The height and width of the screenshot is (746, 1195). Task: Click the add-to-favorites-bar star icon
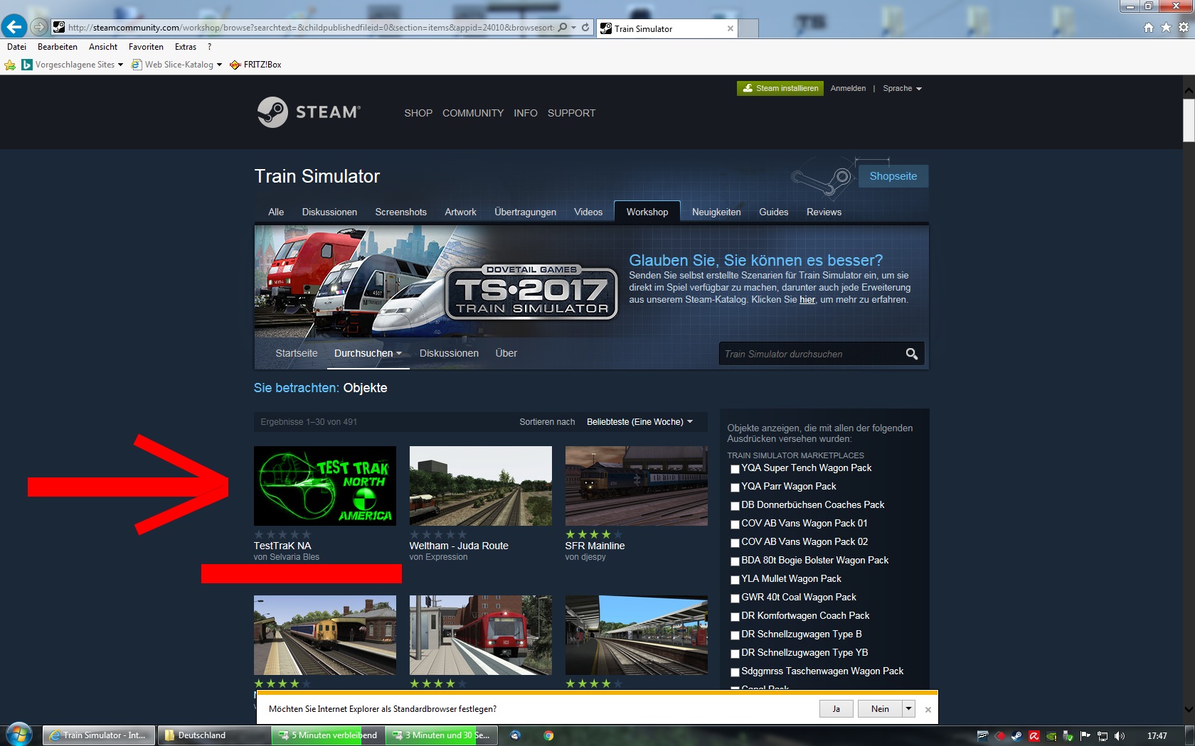10,65
